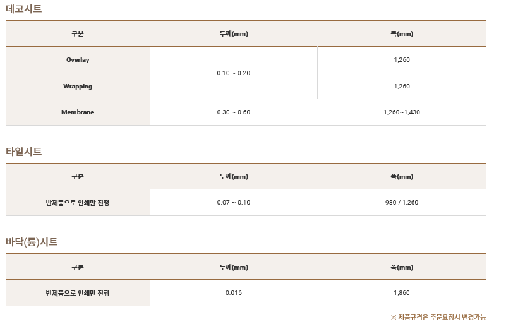Click the 데코시트 section heading
This screenshot has width=506, height=329.
24,9
